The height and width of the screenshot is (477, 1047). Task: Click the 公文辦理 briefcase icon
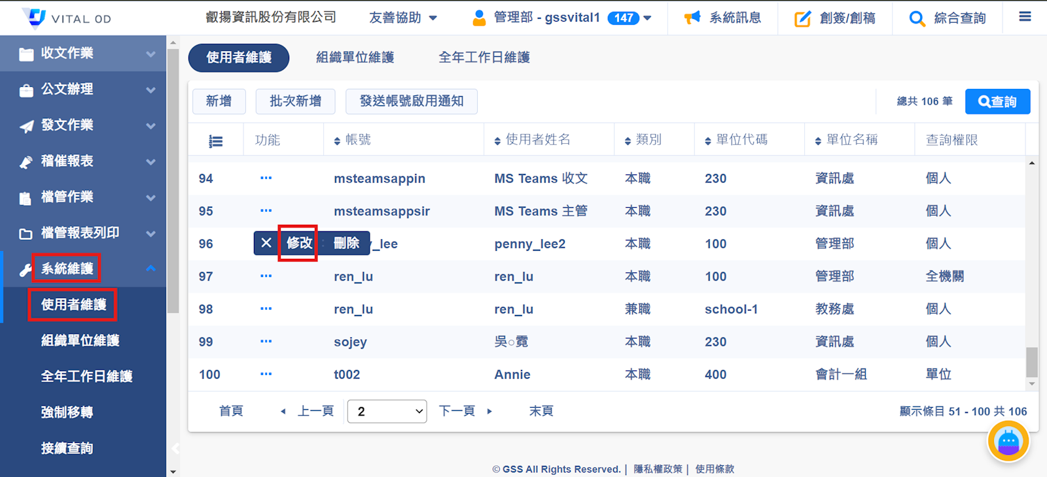coord(26,90)
